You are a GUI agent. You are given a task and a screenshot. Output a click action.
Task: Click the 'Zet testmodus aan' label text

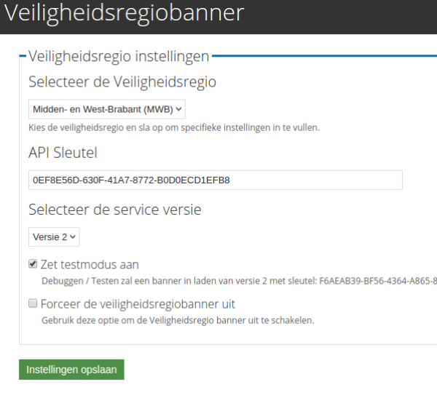click(90, 265)
